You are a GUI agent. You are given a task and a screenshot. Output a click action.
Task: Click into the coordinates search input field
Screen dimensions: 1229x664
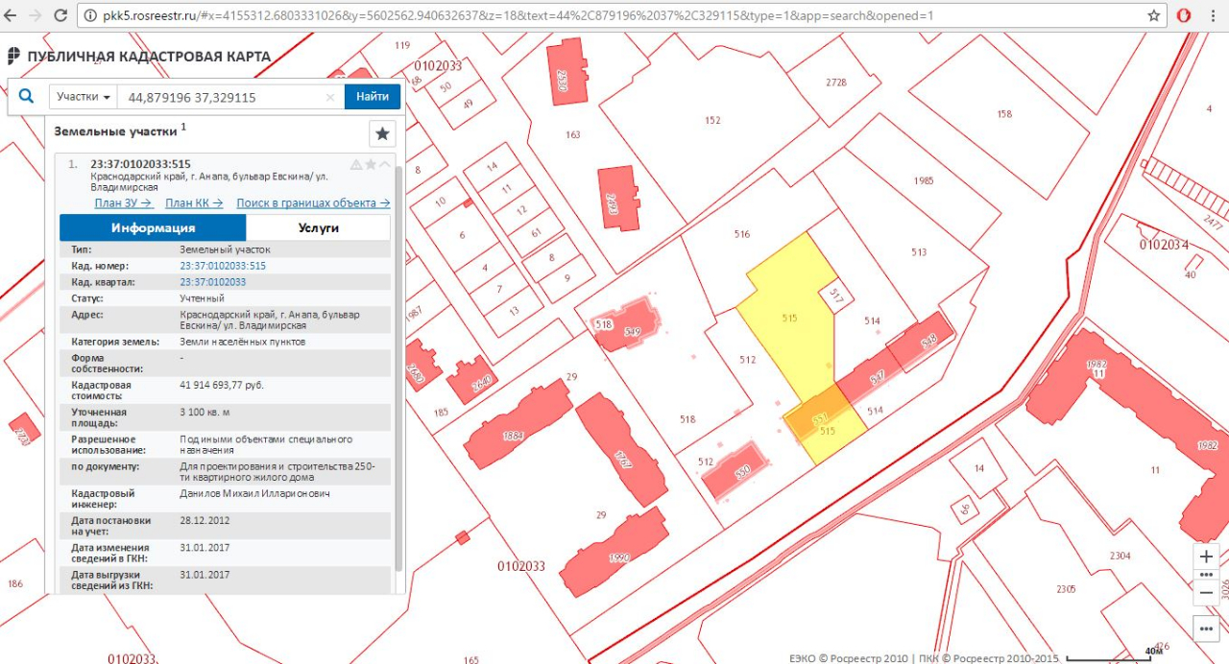[226, 97]
